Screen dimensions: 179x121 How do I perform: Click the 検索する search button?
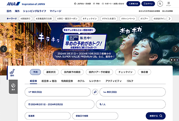pos(156,116)
